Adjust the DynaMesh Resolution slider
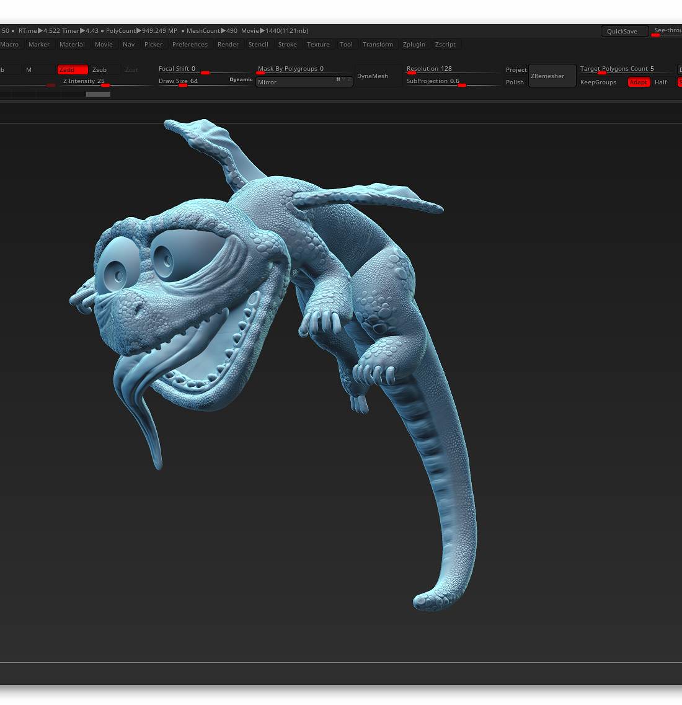The image size is (682, 705). point(452,69)
